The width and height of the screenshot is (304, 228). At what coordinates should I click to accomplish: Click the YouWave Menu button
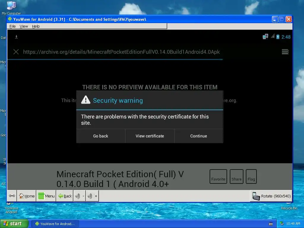coord(46,196)
